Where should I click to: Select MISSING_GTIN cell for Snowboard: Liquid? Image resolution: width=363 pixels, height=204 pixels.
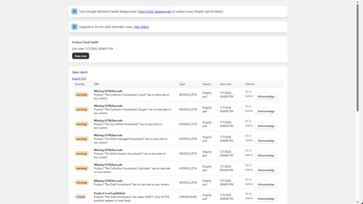click(x=188, y=95)
